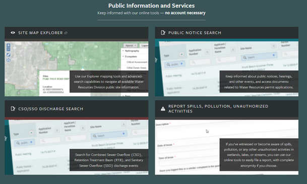Open the Hybrid basemap dropdown

click(x=131, y=45)
